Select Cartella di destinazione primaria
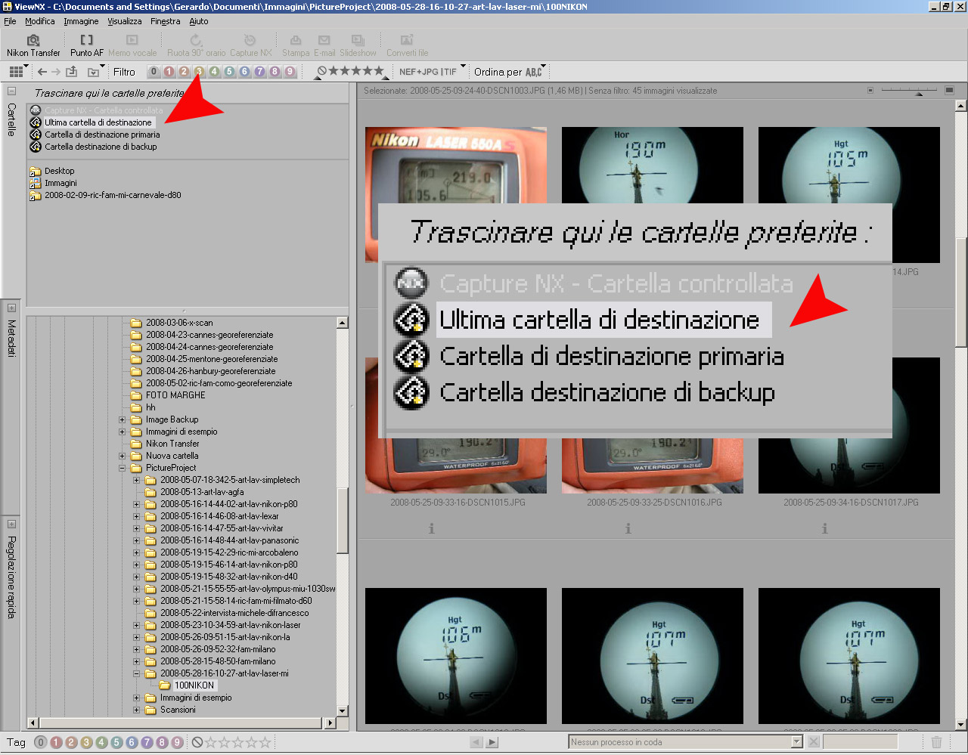 102,135
